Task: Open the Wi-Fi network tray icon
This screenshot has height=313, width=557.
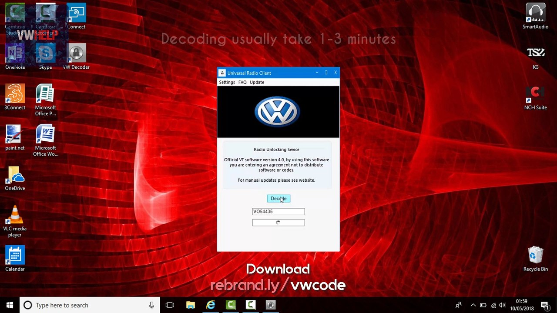Action: (x=493, y=305)
